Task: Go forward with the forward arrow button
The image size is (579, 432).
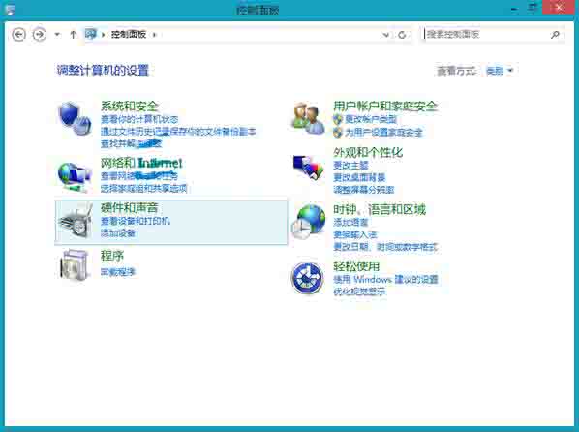Action: pyautogui.click(x=40, y=35)
